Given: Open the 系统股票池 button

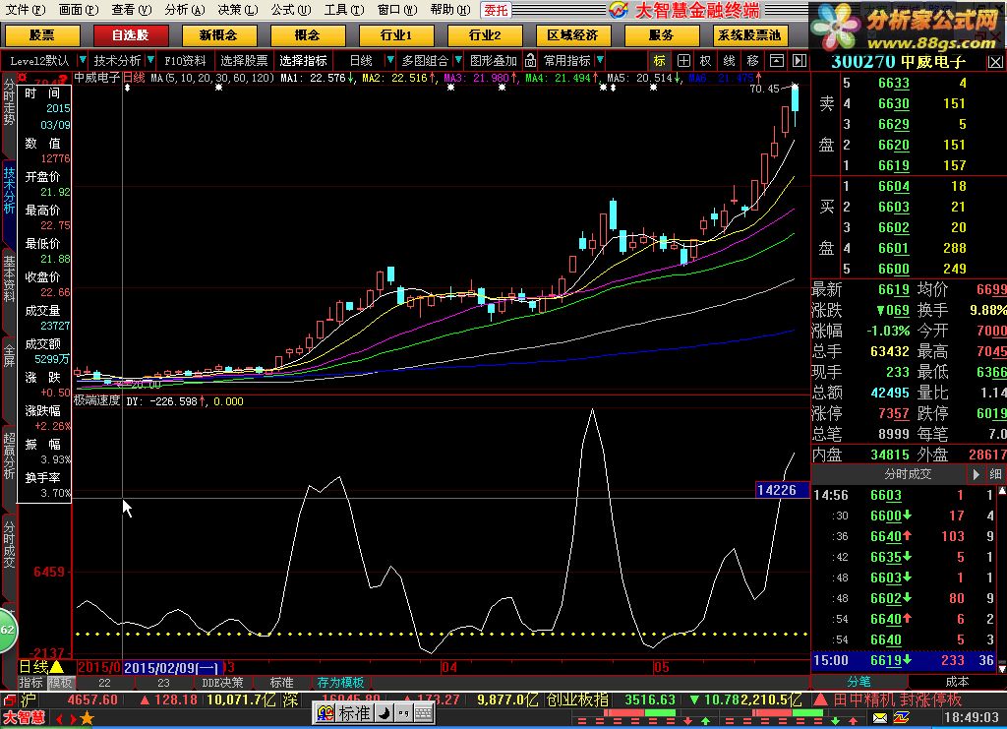Looking at the screenshot, I should pos(748,35).
